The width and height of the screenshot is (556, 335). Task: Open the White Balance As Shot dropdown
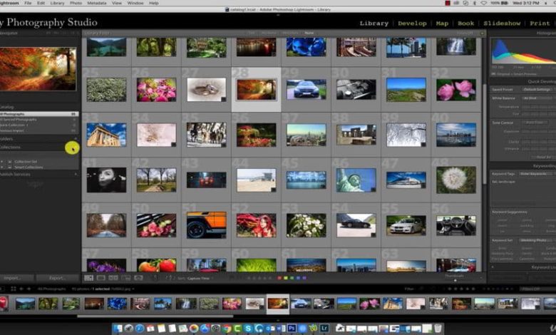pyautogui.click(x=539, y=98)
